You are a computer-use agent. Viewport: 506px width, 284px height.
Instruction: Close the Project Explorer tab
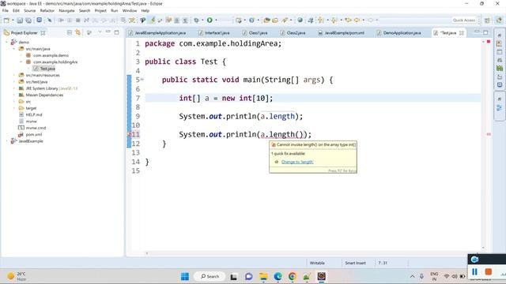coord(43,33)
